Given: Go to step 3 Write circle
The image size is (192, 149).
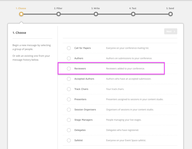Looking at the screenshot, I should pyautogui.click(x=96, y=14).
